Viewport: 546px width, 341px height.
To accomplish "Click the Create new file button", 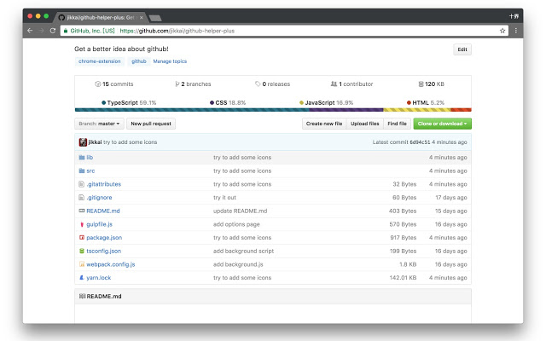I will 324,124.
